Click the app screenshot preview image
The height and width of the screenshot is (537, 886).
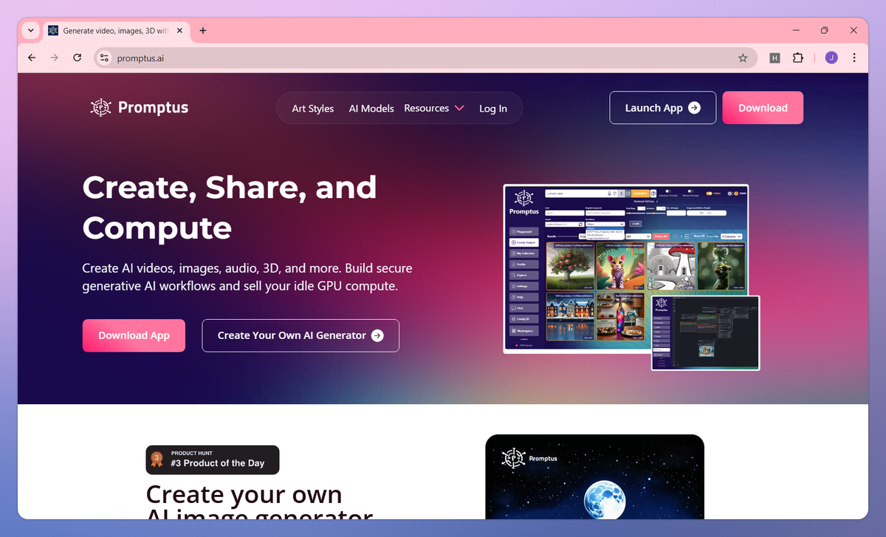626,269
